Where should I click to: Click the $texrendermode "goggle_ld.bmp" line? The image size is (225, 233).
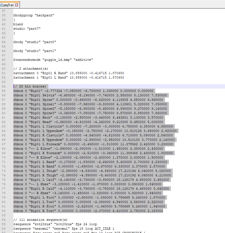point(53,60)
